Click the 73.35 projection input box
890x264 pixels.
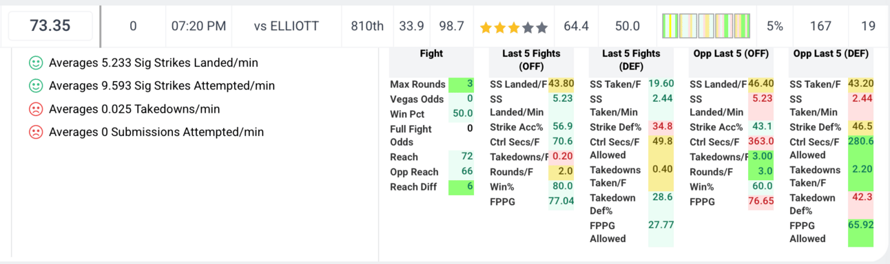(x=50, y=26)
